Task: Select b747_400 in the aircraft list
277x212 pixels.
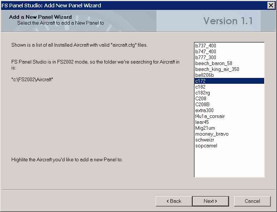Action: [x=229, y=51]
